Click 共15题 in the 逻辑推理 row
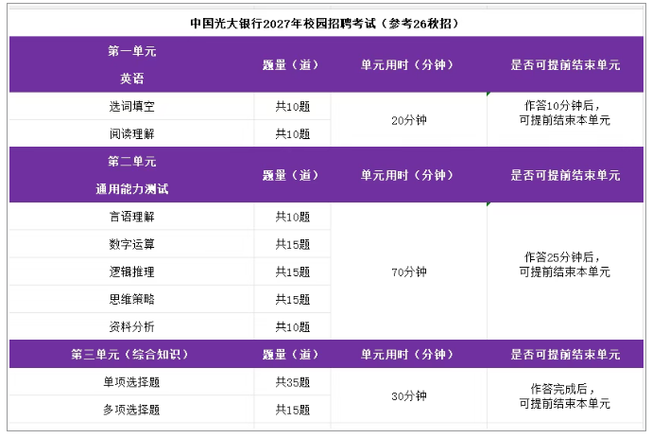This screenshot has width=652, height=438. 293,272
